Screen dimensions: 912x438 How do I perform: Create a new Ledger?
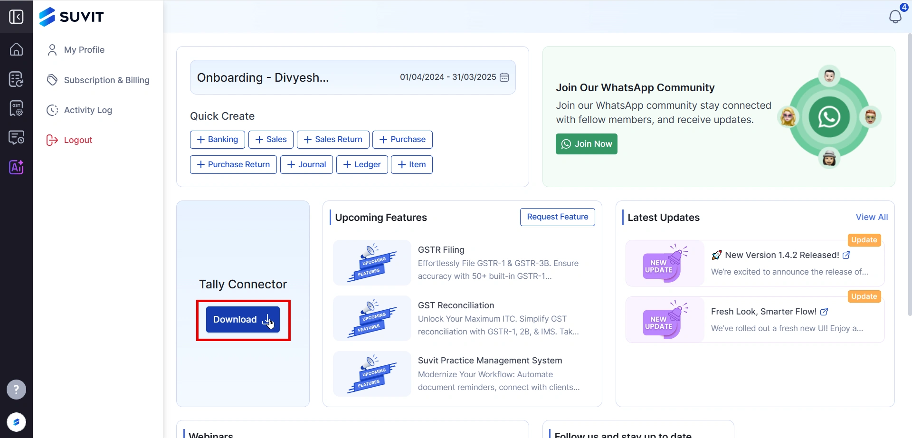pyautogui.click(x=362, y=165)
